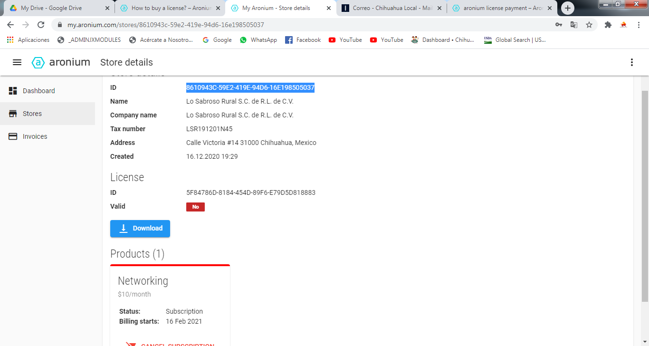Open the saved passwords key icon
Viewport: 649px width, 346px height.
559,25
